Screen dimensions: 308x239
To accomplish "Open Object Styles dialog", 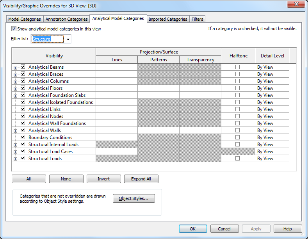I will [x=134, y=198].
